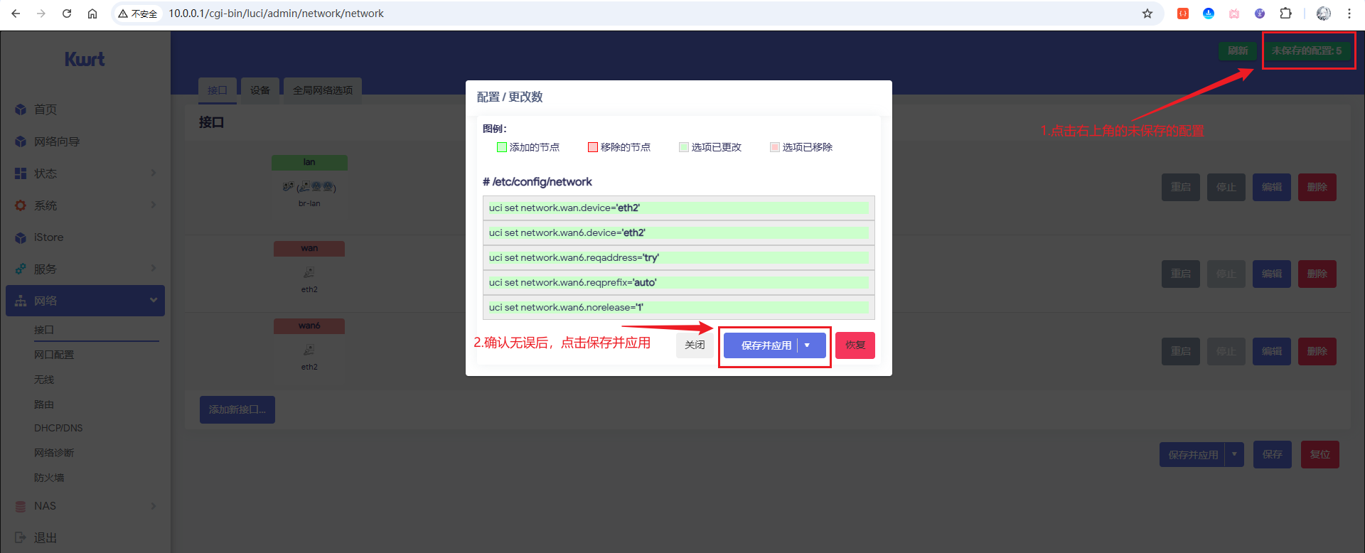Expand the 系统 sidebar menu
1365x553 pixels.
(153, 205)
